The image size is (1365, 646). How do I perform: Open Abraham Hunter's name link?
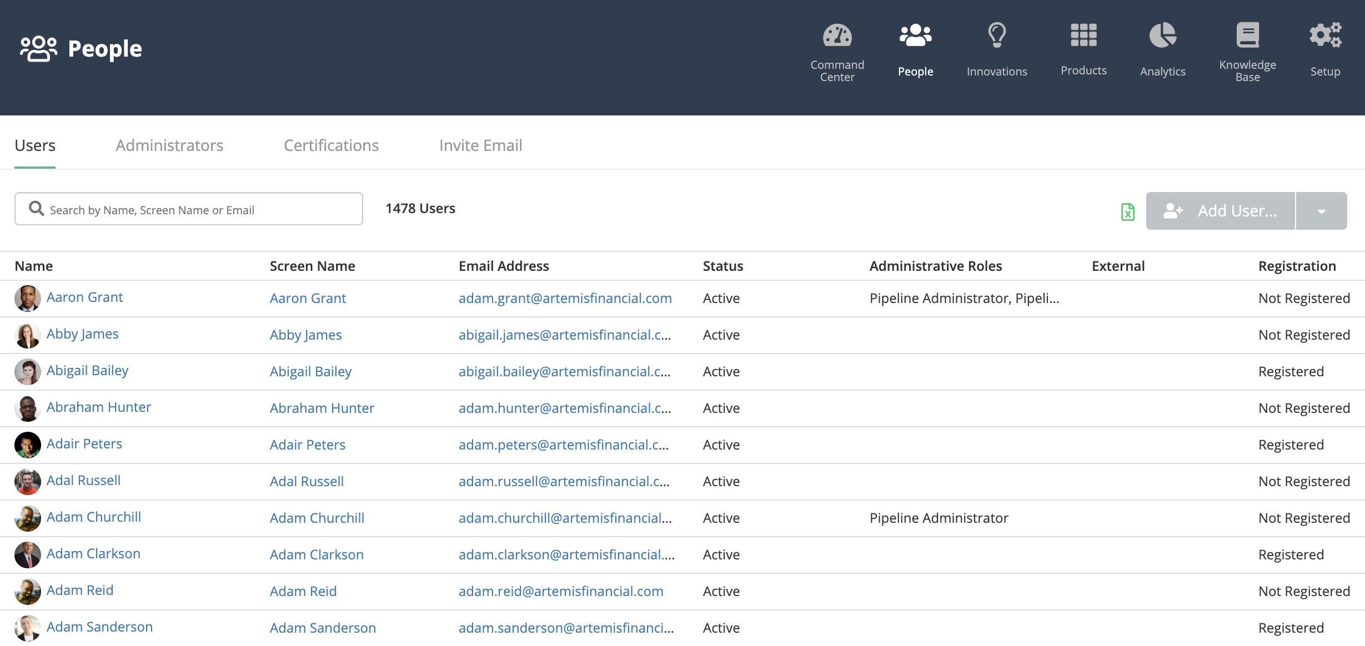tap(98, 407)
